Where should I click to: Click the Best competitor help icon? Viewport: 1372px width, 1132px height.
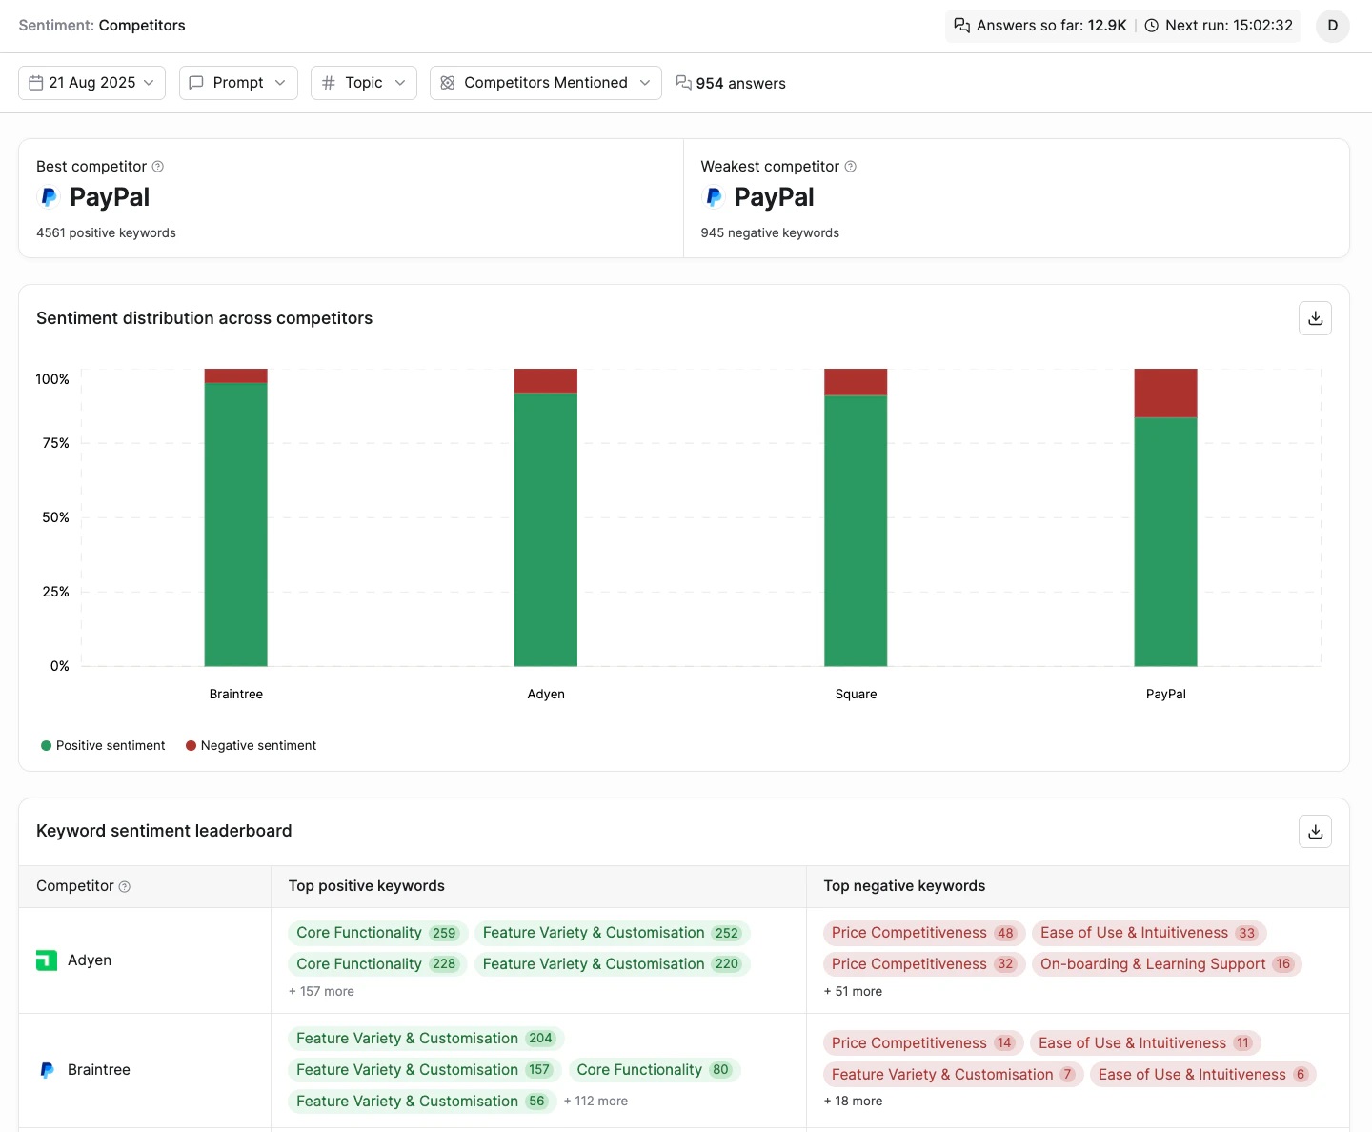158,167
